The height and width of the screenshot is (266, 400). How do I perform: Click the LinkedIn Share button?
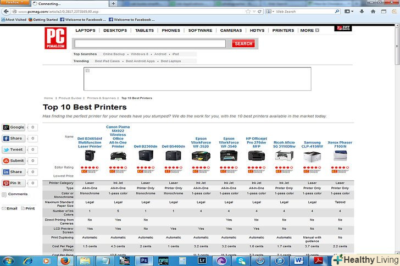pos(14,172)
